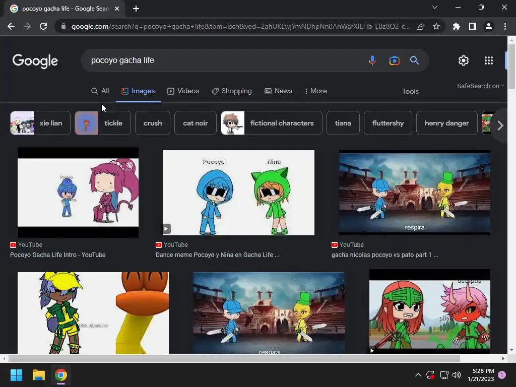Click the blue magnifier search button
Screen dimensions: 516x387
click(414, 60)
